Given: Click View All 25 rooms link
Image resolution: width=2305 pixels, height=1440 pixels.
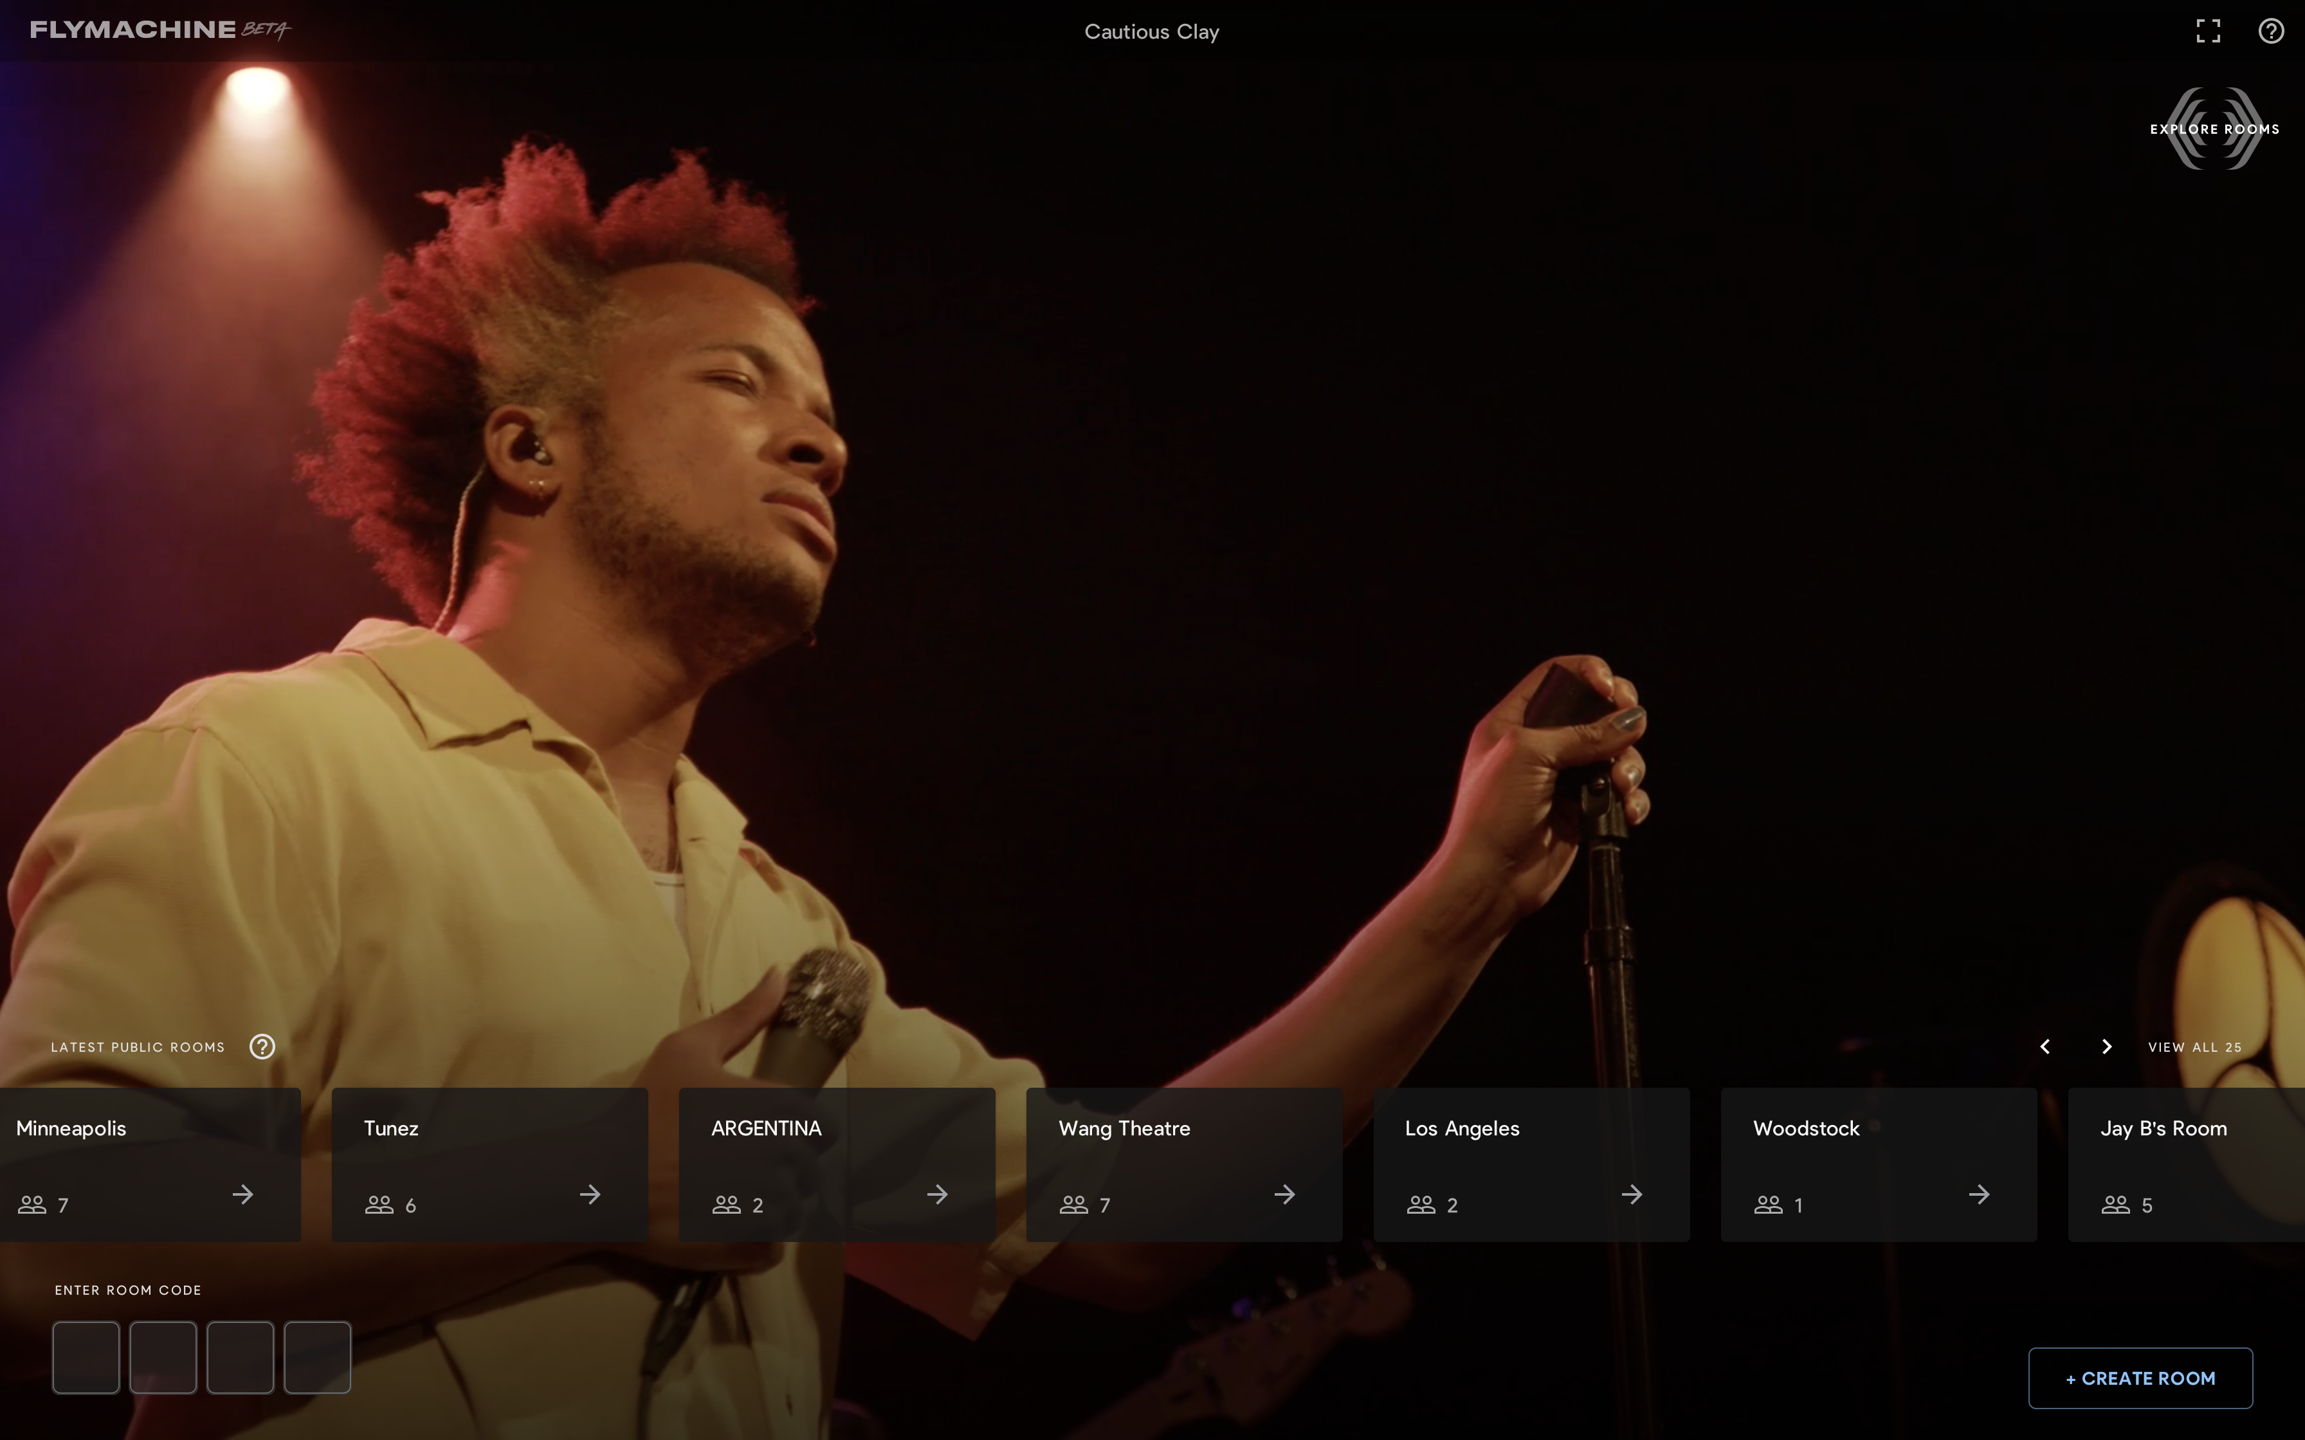Looking at the screenshot, I should coord(2194,1047).
